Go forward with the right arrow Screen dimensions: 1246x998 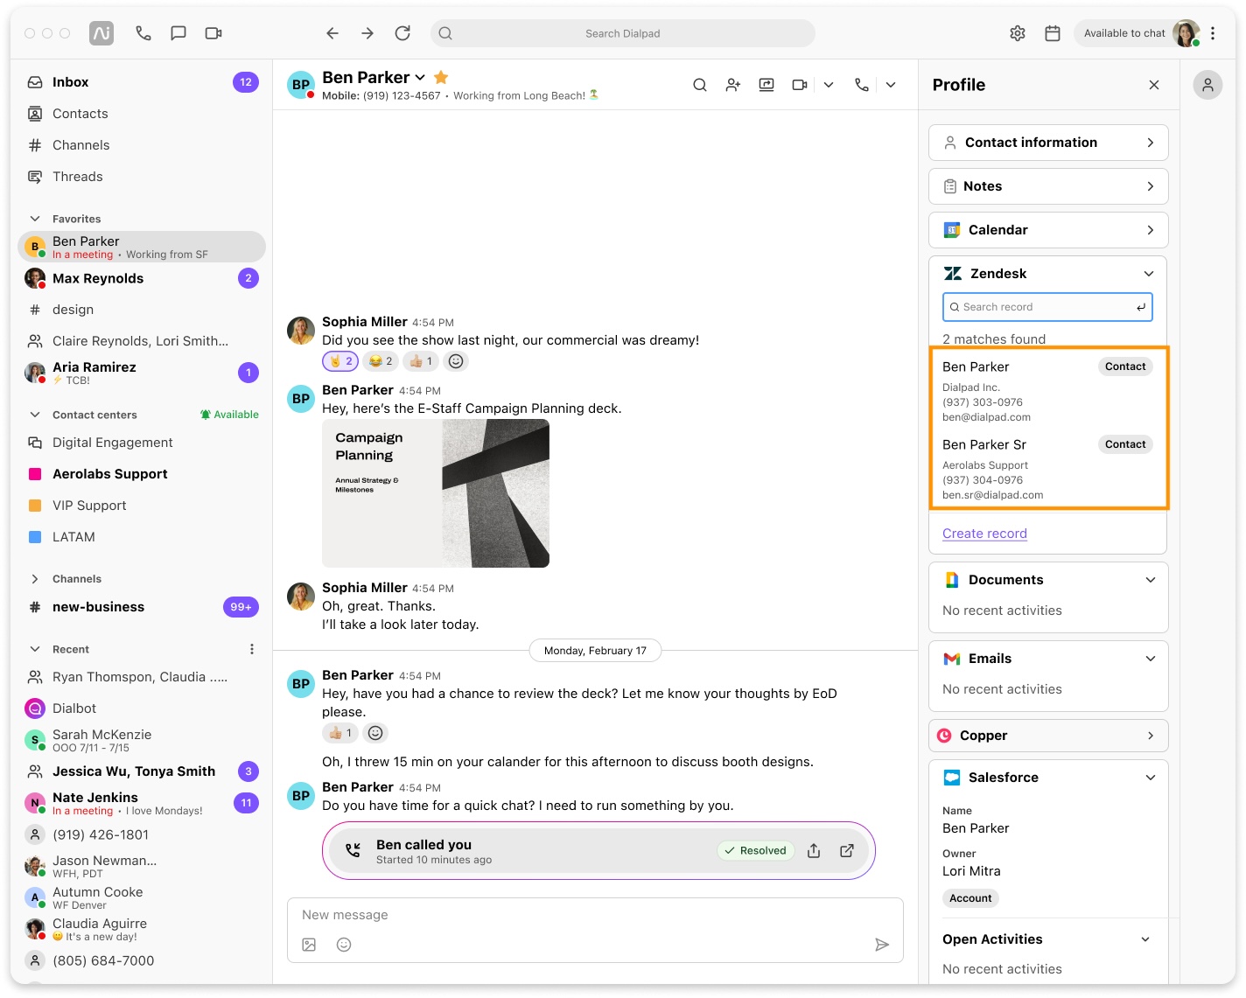367,33
